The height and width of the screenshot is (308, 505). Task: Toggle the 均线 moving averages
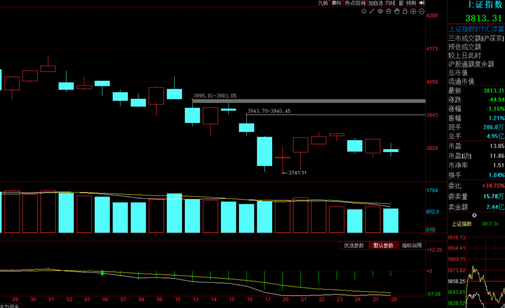pos(390,3)
